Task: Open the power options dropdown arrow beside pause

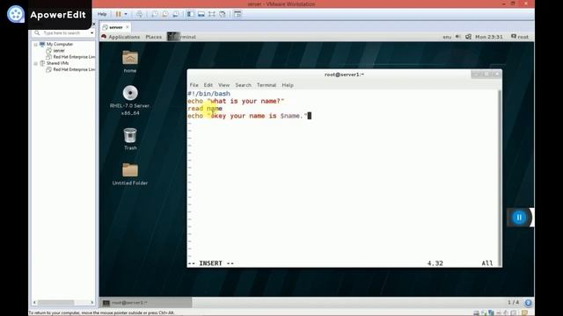Action: tap(126, 14)
